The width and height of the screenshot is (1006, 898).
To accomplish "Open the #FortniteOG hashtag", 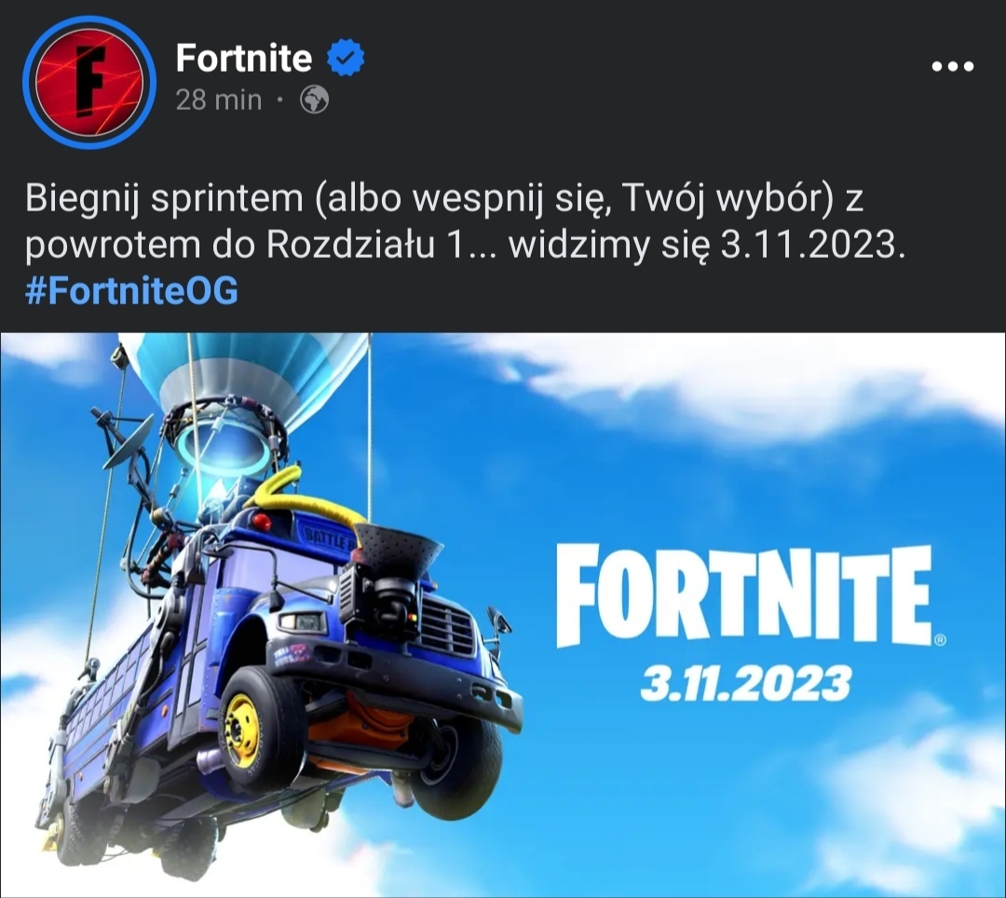I will 131,290.
